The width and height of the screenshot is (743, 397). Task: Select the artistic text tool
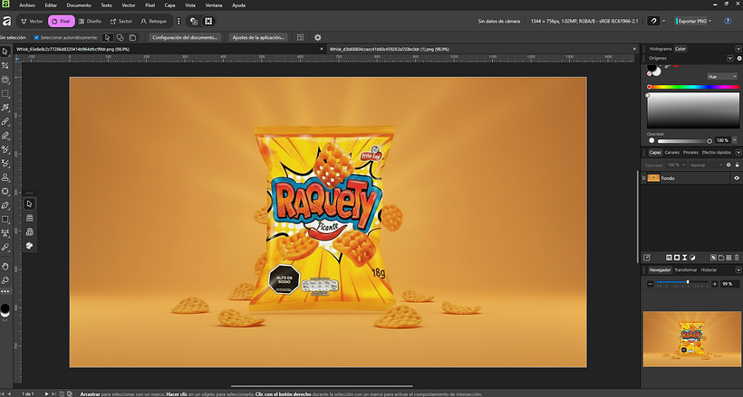(5, 233)
